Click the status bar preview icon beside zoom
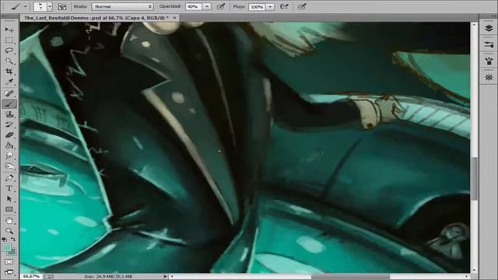 point(49,277)
